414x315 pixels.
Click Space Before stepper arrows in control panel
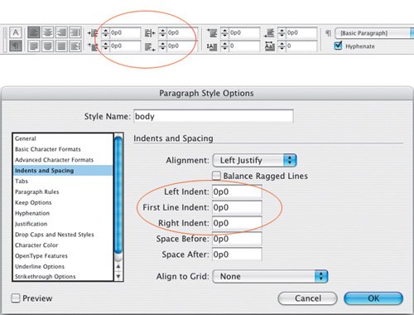click(x=225, y=33)
